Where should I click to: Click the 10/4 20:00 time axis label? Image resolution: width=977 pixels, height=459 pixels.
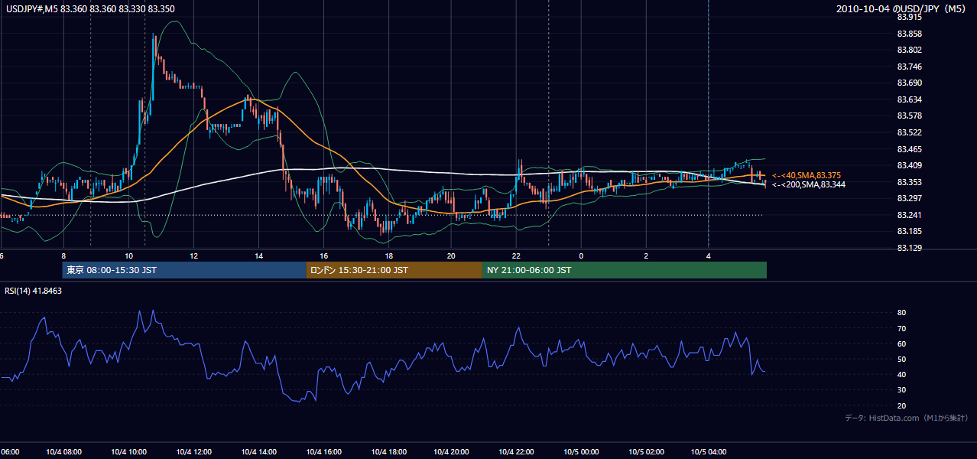coord(451,451)
